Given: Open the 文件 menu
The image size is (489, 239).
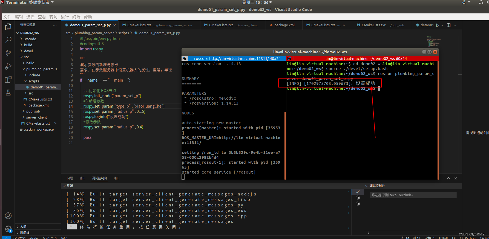Looking at the screenshot, I should coord(7,17).
